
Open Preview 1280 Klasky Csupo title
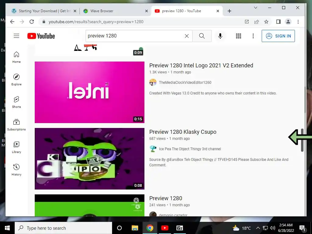(x=183, y=132)
